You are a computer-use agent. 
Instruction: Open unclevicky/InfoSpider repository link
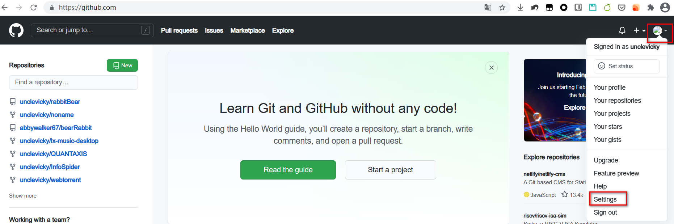click(50, 167)
